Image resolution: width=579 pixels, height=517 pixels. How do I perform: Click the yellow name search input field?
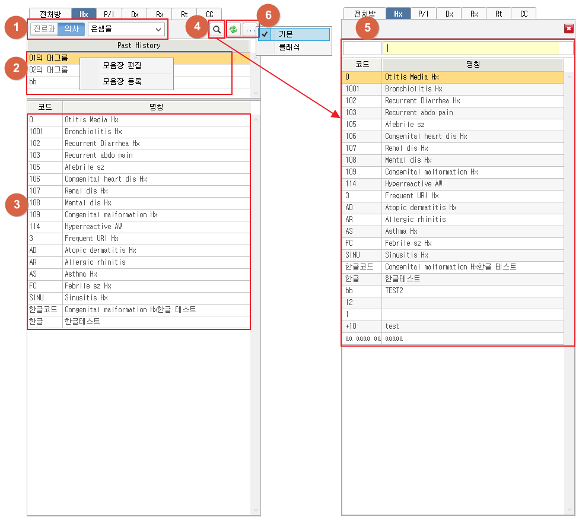(x=471, y=48)
